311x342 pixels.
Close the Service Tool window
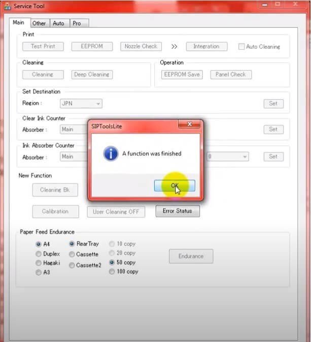[x=295, y=4]
